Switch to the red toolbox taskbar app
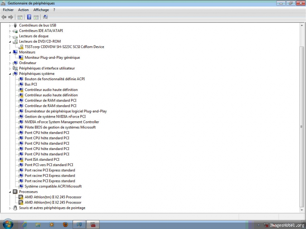The image size is (306, 229). pos(93,225)
